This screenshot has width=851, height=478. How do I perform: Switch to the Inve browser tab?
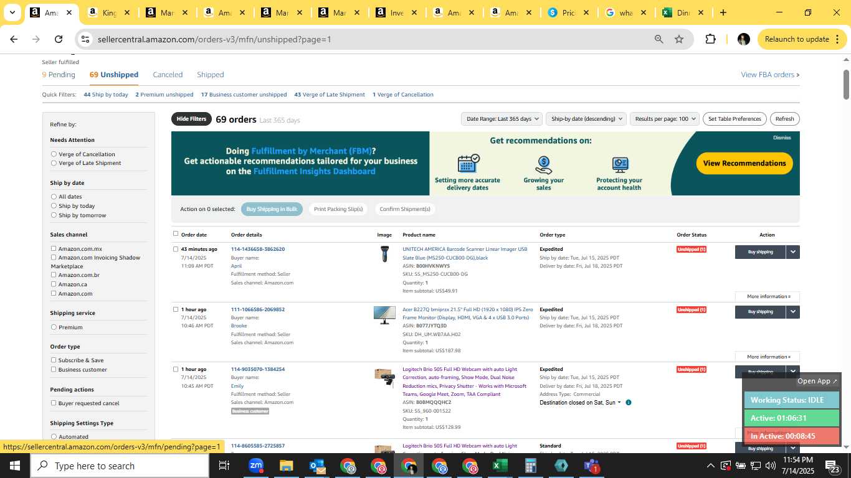396,12
